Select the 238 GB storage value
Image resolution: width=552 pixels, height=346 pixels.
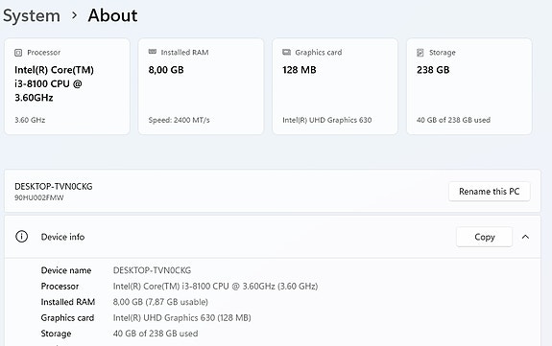(x=433, y=70)
